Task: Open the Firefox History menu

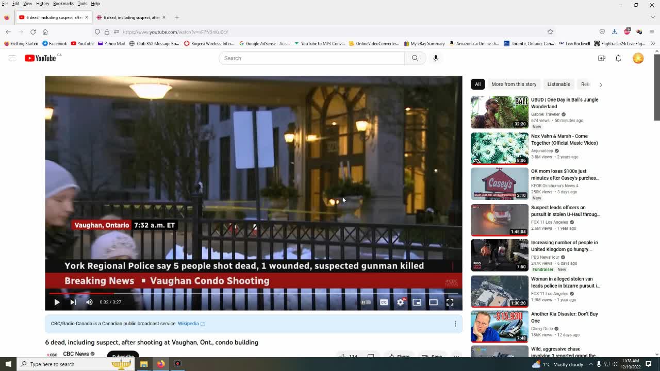Action: 42,4
